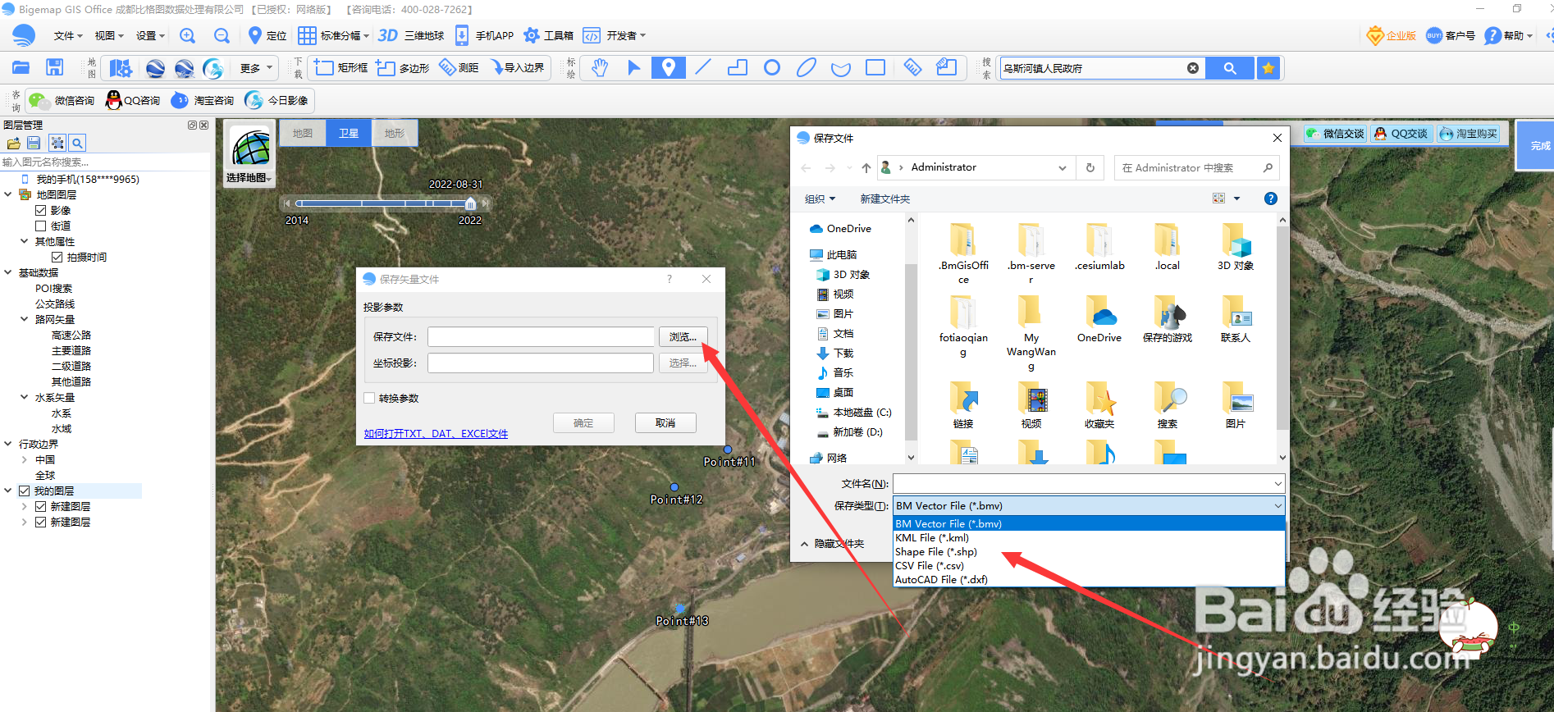
Task: Open the OneDrive folder in navigation pane
Action: click(x=840, y=228)
